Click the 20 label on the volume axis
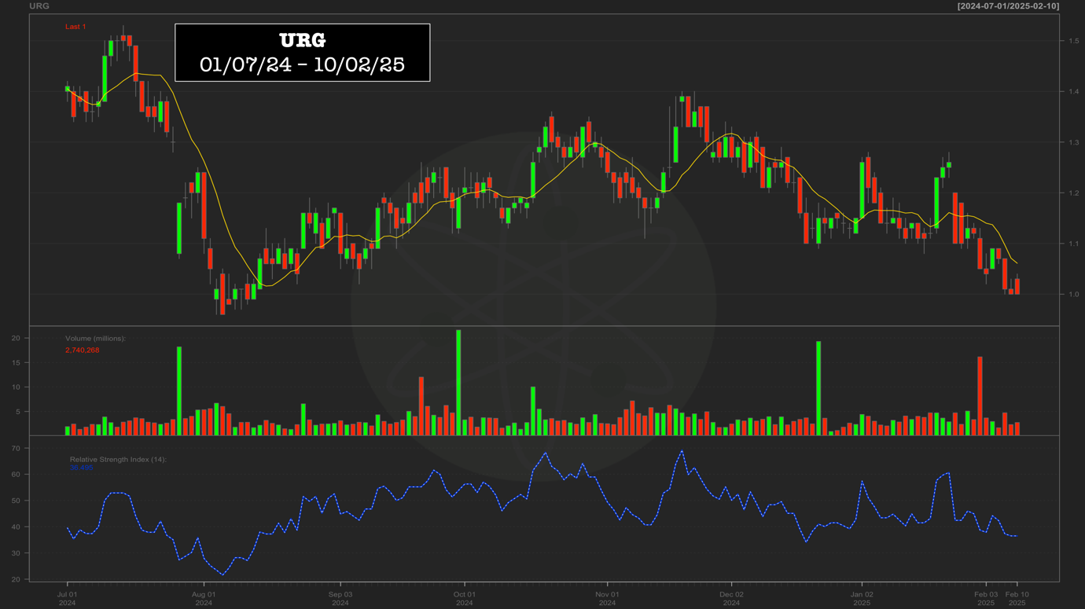This screenshot has height=609, width=1085. coord(17,338)
